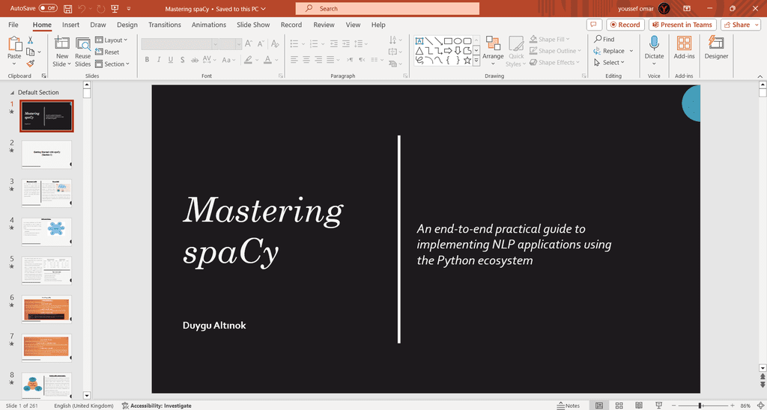Image resolution: width=767 pixels, height=410 pixels.
Task: Click the Search box in title bar
Action: click(x=387, y=8)
